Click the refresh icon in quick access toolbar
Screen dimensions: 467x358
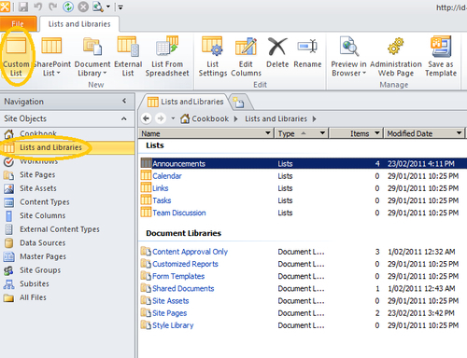coord(68,7)
